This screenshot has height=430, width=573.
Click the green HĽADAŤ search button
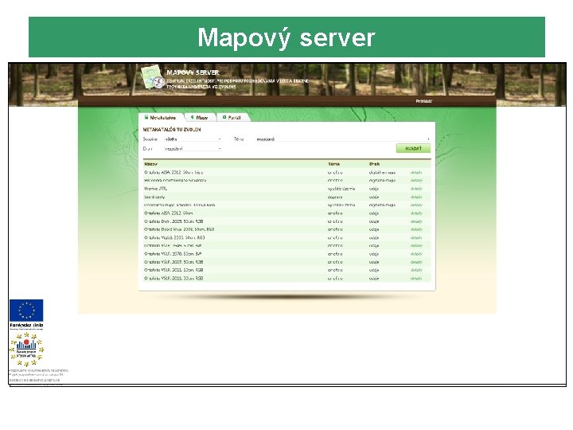coord(413,148)
